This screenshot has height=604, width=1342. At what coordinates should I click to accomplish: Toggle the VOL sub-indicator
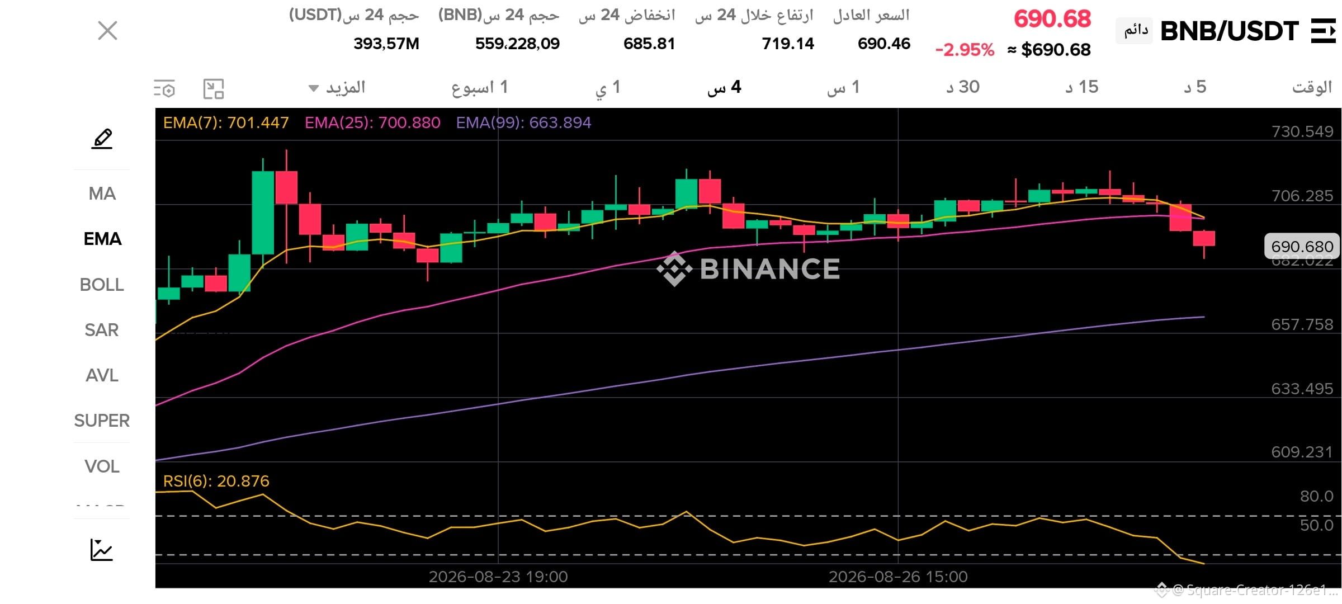coord(102,466)
